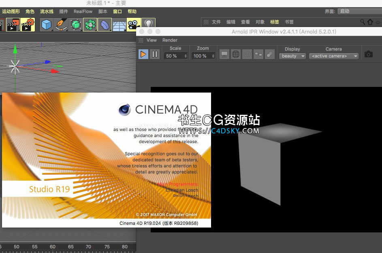
Task: Open the MoGraph Cloner array icon
Action: pyautogui.click(x=90, y=25)
